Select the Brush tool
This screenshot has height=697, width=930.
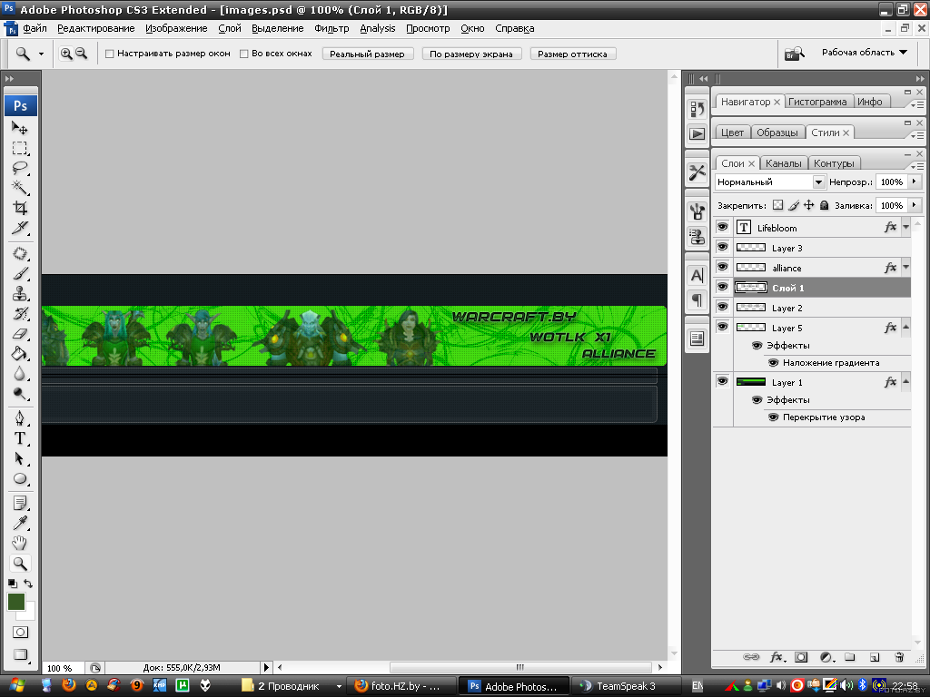point(20,274)
